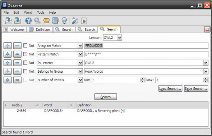Expand the Hook Words group dropdown
Viewport: 212px width, 136px height.
(x=206, y=71)
